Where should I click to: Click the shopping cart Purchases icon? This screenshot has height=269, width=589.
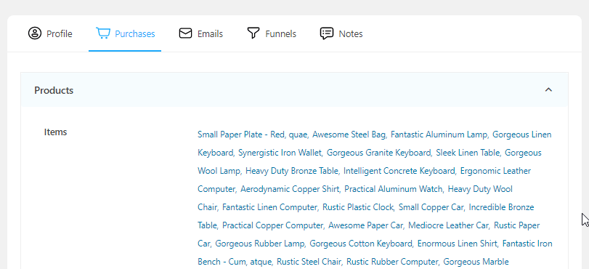pos(103,33)
